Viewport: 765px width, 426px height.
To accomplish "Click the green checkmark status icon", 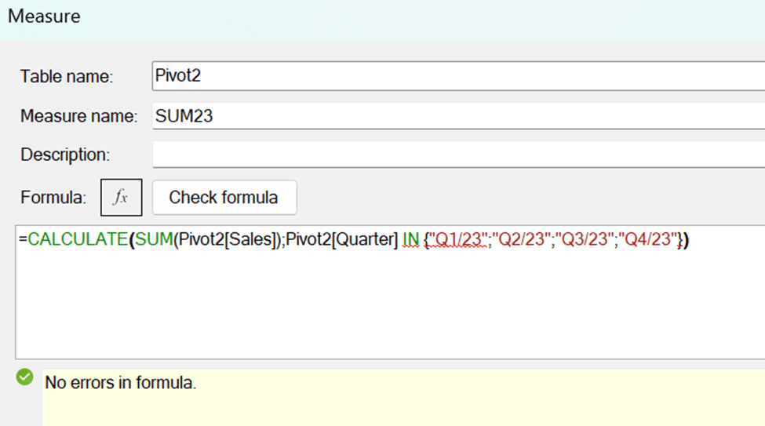I will tap(25, 378).
